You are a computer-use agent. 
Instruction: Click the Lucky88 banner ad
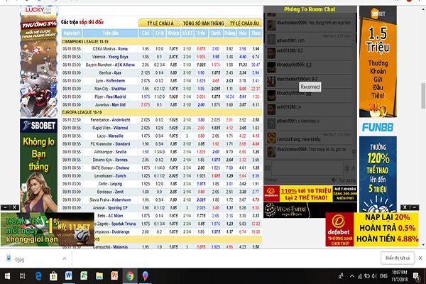click(x=38, y=62)
